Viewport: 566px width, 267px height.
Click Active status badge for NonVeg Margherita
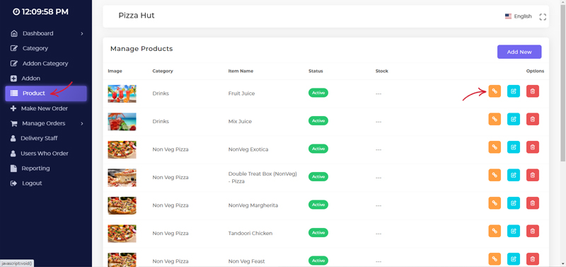click(318, 205)
